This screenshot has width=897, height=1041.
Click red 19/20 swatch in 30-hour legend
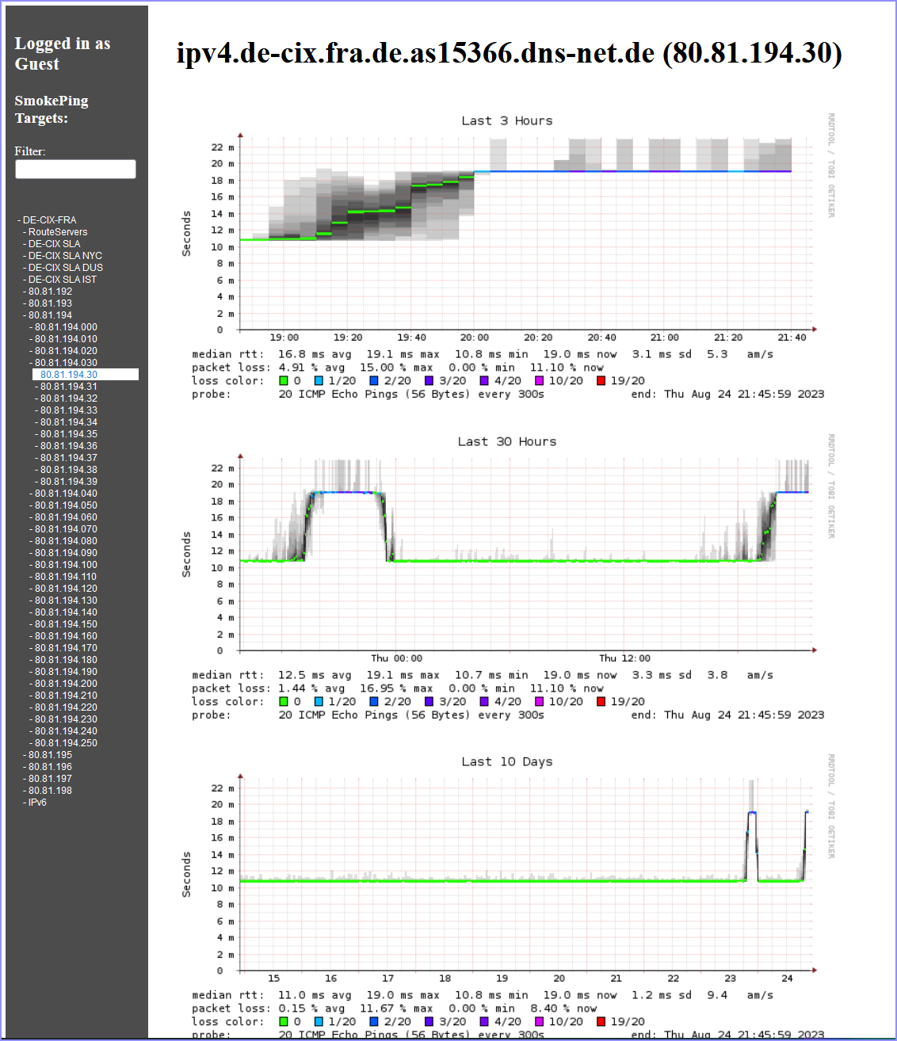(601, 701)
